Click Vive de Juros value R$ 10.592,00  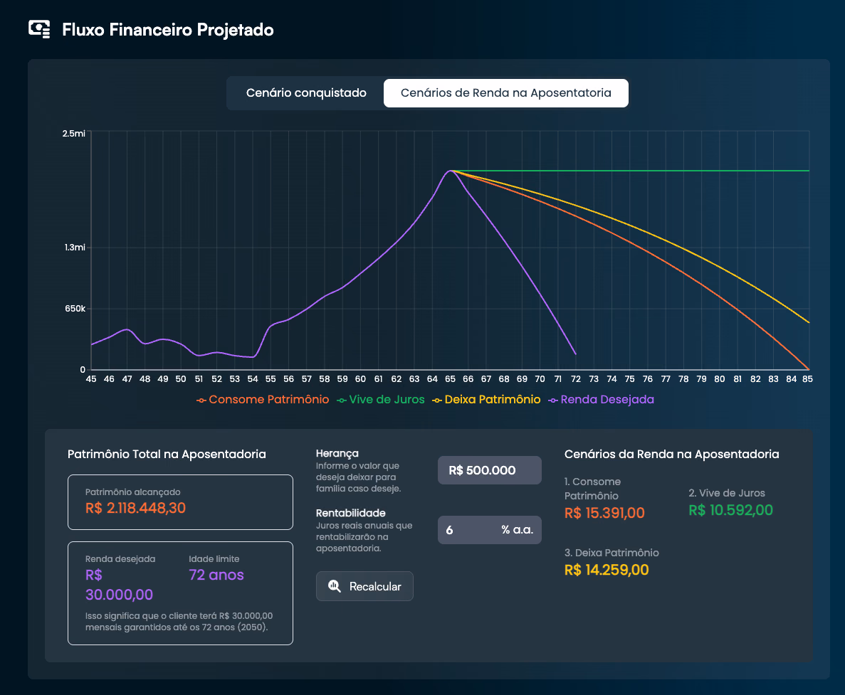pyautogui.click(x=731, y=510)
